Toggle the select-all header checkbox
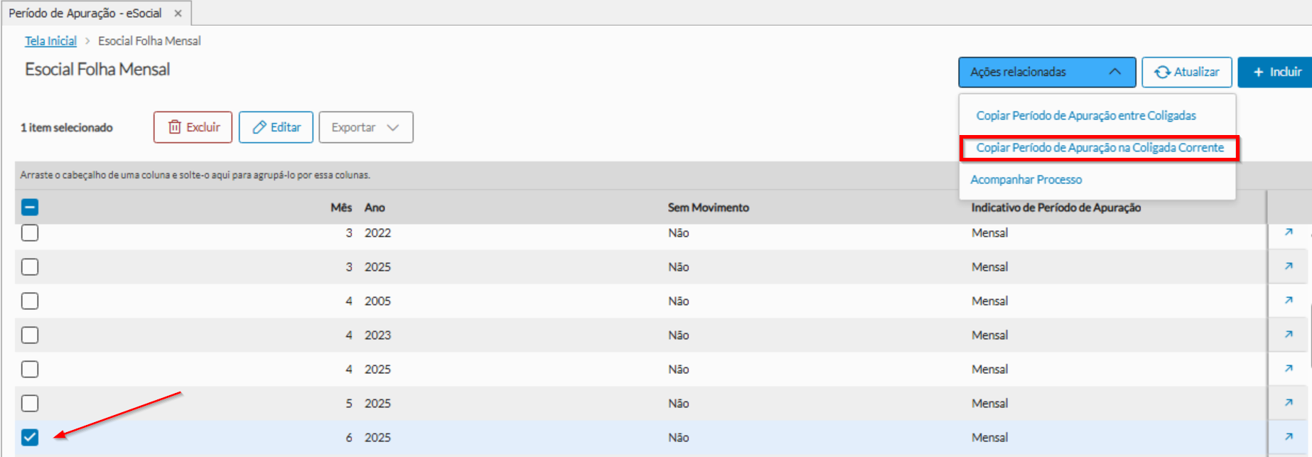The width and height of the screenshot is (1312, 457). [x=30, y=208]
